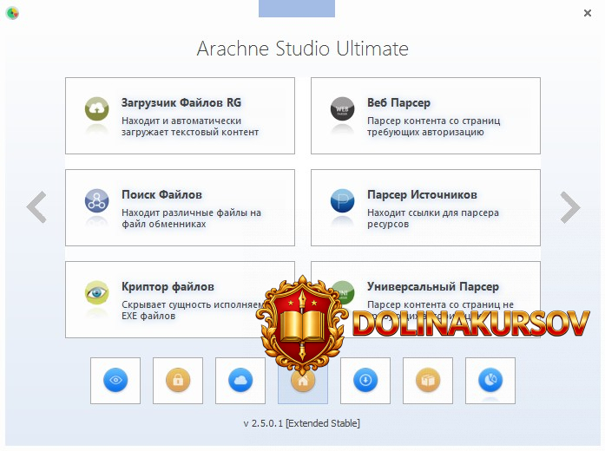Viewport: 605px width, 451px height.
Task: Close the Arachne Studio Ultimate window
Action: click(x=588, y=13)
